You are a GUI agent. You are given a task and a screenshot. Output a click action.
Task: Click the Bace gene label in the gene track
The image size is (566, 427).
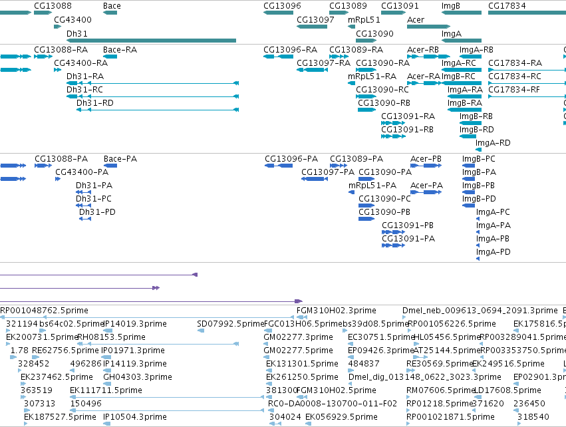[112, 6]
